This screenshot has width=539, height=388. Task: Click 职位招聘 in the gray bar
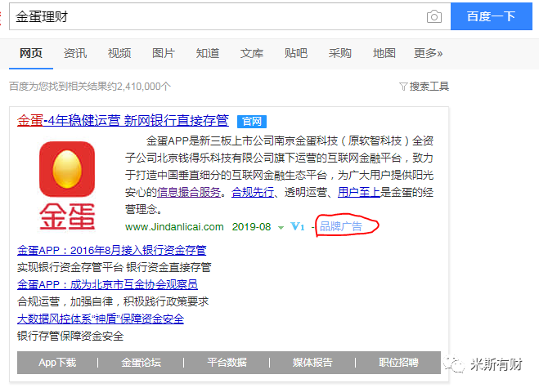[x=399, y=363]
